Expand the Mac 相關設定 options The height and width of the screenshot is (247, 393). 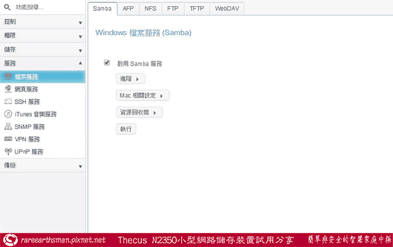142,96
